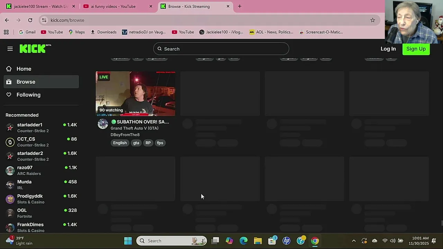This screenshot has height=249, width=443.
Task: Open the DBoyFromThe8 live stream thumbnail
Action: click(135, 93)
